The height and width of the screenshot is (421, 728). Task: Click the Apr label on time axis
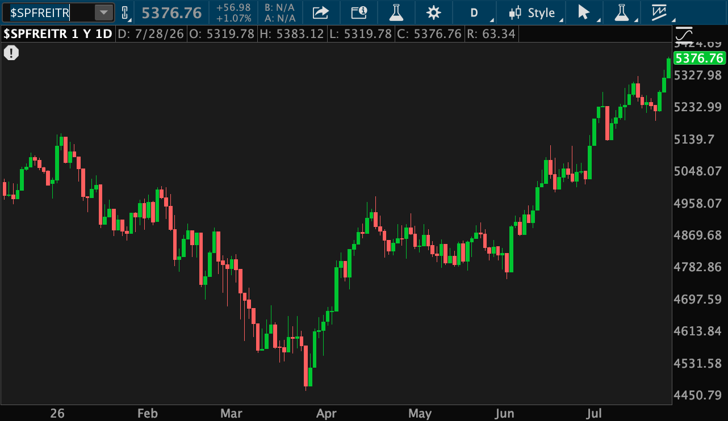coord(327,413)
